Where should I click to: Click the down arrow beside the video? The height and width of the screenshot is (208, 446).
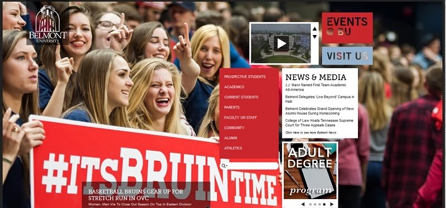[314, 37]
